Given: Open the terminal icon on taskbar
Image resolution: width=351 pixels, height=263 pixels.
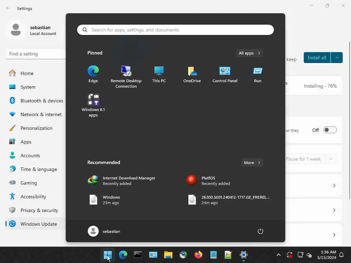Looking at the screenshot, I should point(138,255).
